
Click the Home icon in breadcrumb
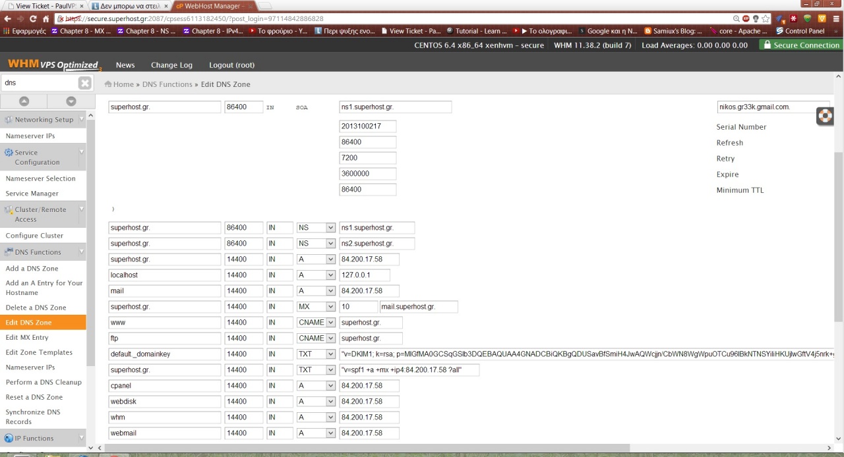click(x=108, y=84)
